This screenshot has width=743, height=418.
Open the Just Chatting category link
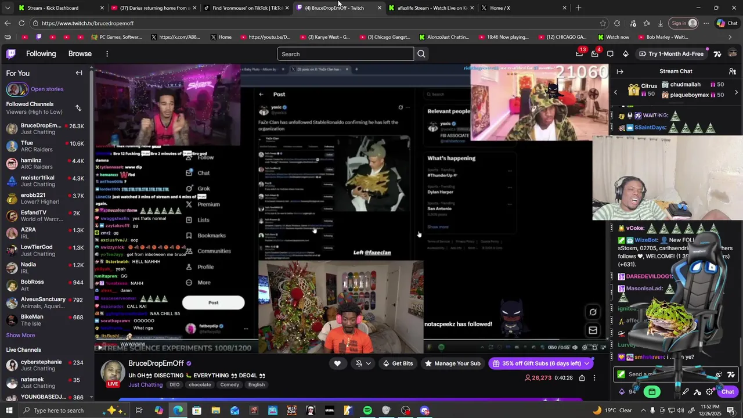pos(146,384)
